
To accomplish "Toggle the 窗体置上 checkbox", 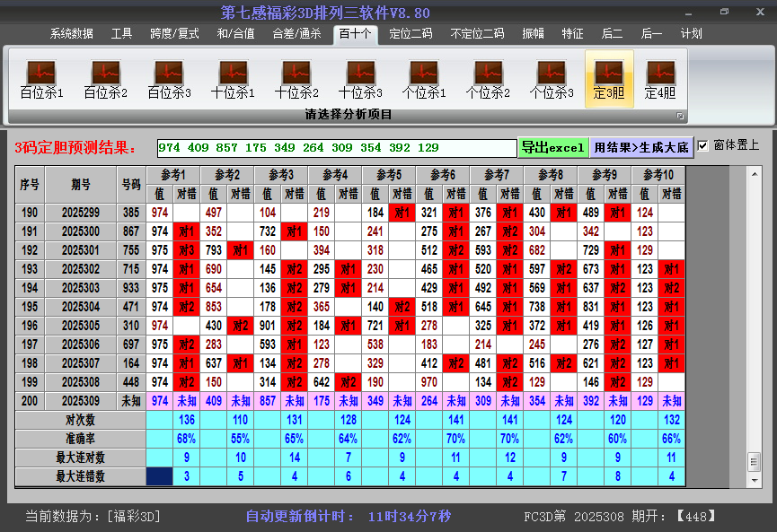I will coord(703,145).
